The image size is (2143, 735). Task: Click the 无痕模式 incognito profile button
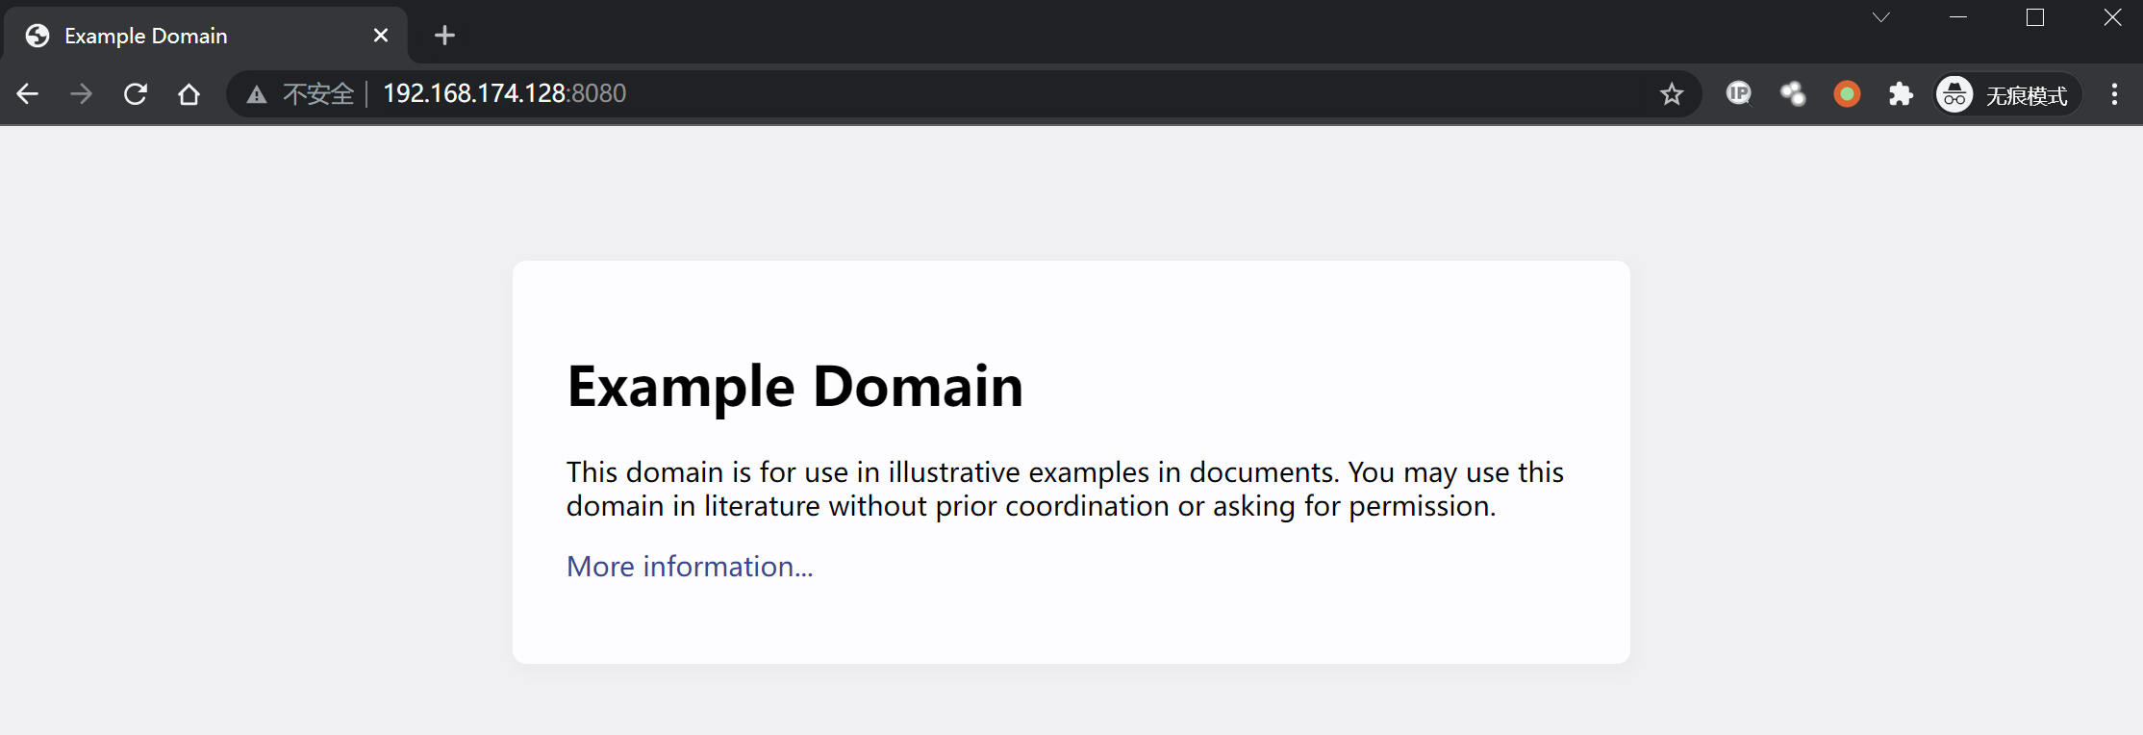click(x=2007, y=94)
